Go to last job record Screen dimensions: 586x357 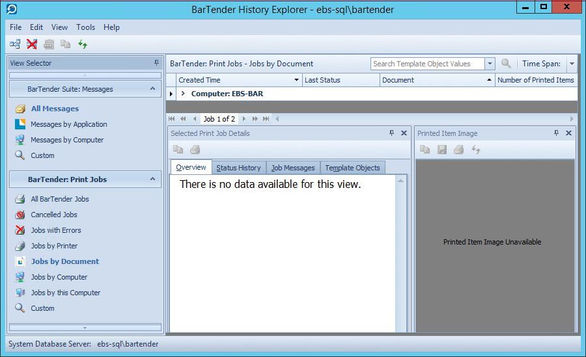pos(266,119)
